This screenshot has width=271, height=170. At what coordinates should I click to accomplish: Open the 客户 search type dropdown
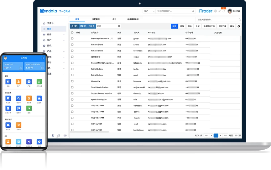click(x=149, y=11)
